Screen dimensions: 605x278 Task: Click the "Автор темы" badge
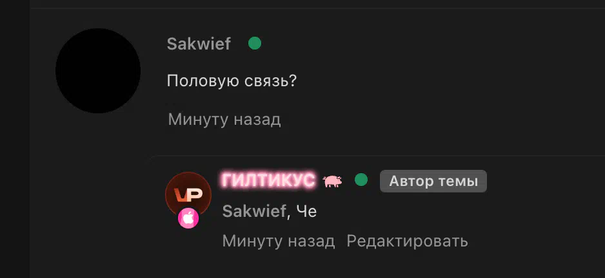[x=433, y=181]
